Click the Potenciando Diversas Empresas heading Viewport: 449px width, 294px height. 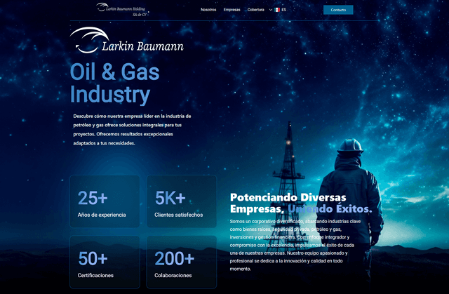click(301, 203)
